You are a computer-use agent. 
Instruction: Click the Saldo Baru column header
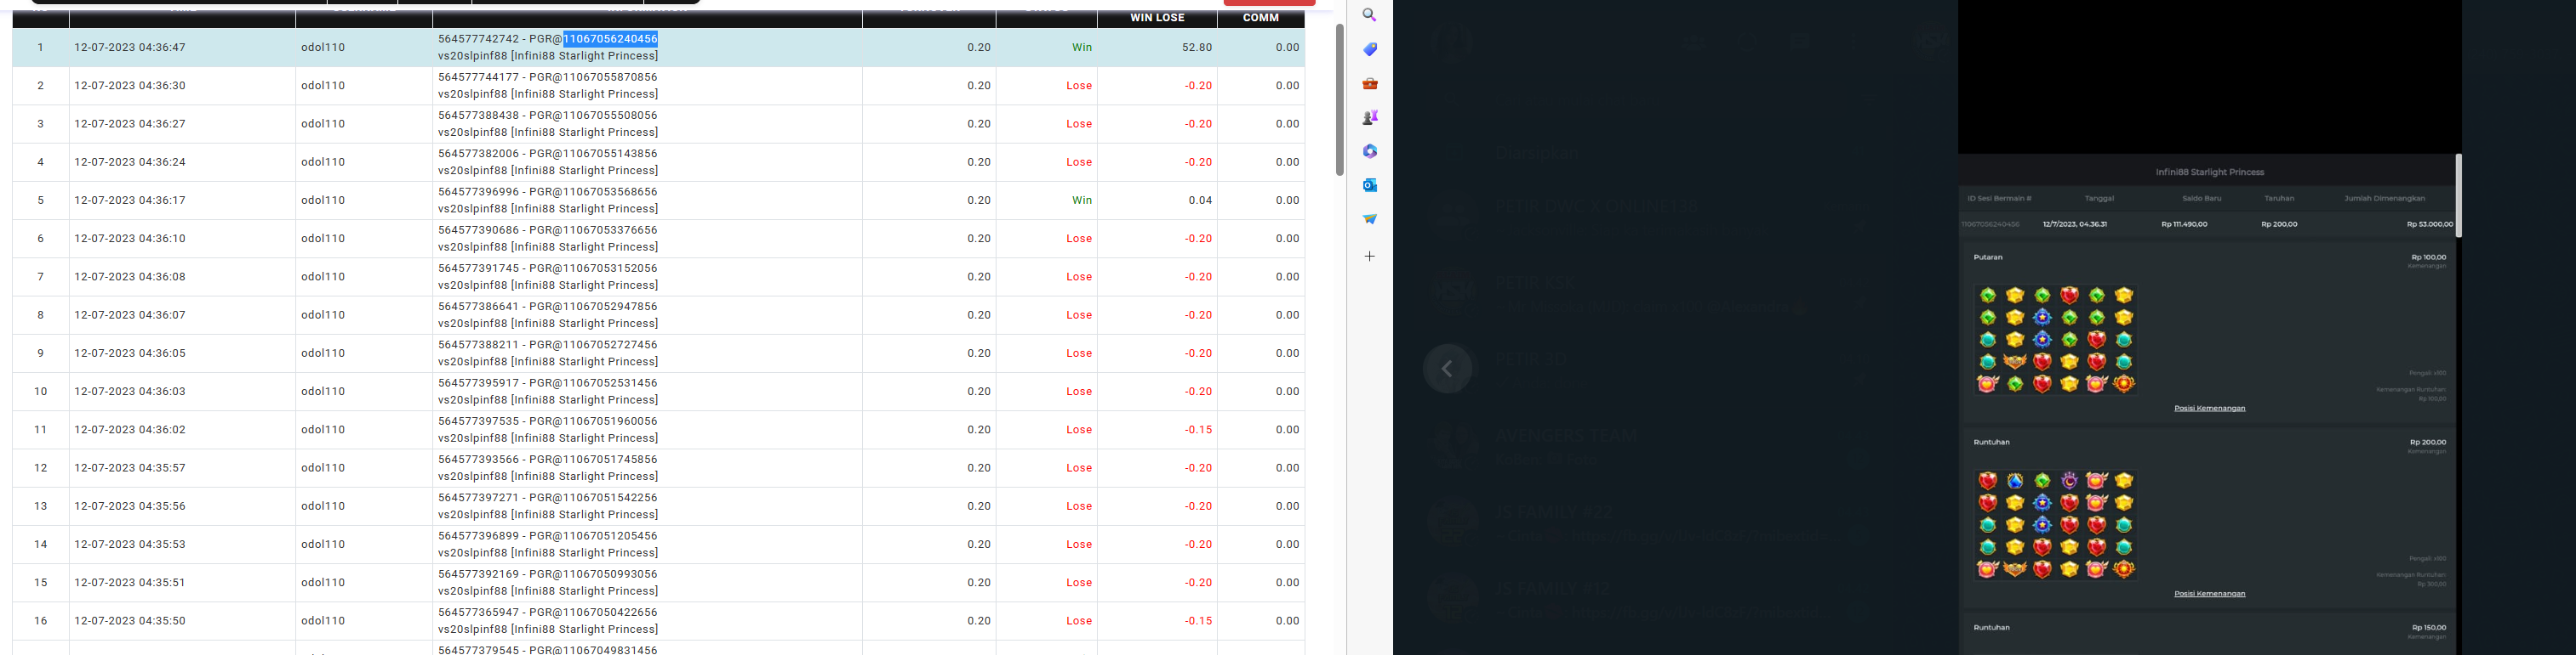click(2201, 198)
